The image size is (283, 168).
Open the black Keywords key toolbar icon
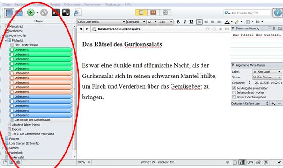pos(56,13)
